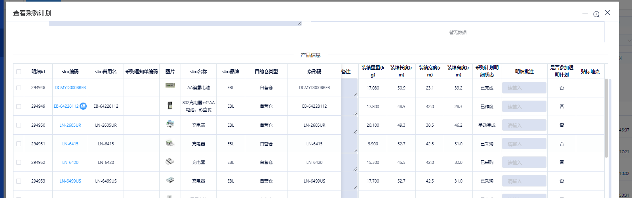Click the 装箱重量(kg) column header

click(x=373, y=71)
